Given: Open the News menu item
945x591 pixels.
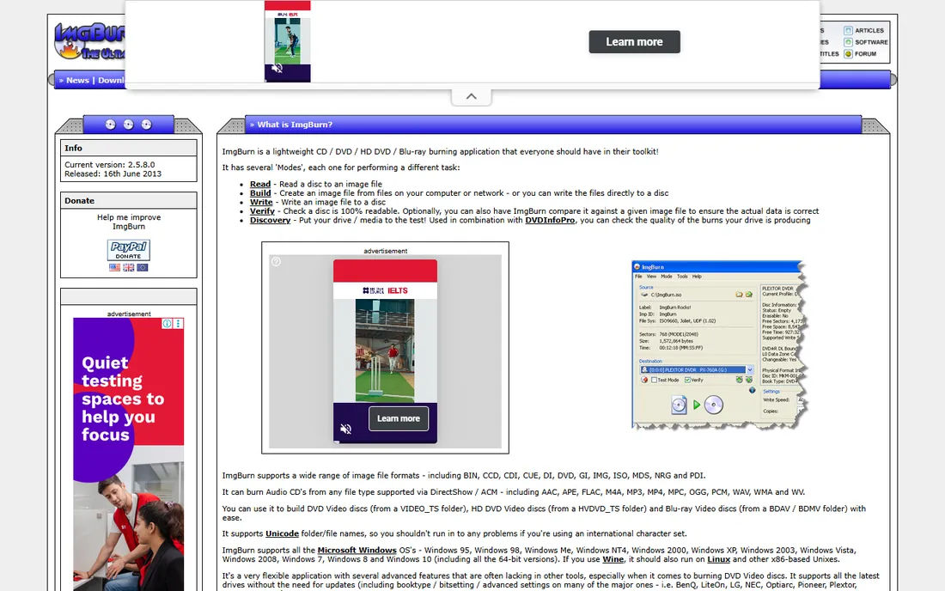Looking at the screenshot, I should [x=77, y=80].
